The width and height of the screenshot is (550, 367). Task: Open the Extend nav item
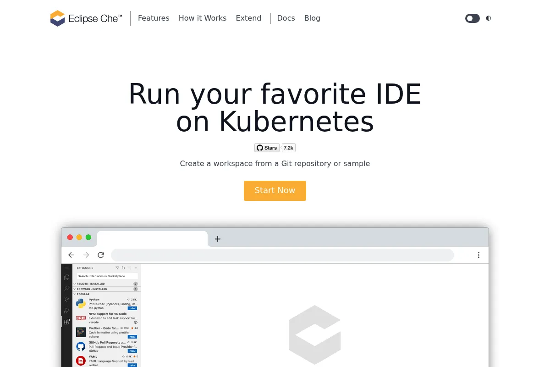[248, 18]
